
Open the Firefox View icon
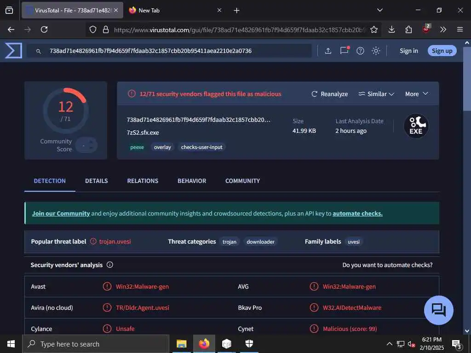pos(9,10)
